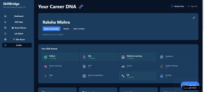204x92 pixels.
Task: Click the Student tag
Action: [x=66, y=29]
